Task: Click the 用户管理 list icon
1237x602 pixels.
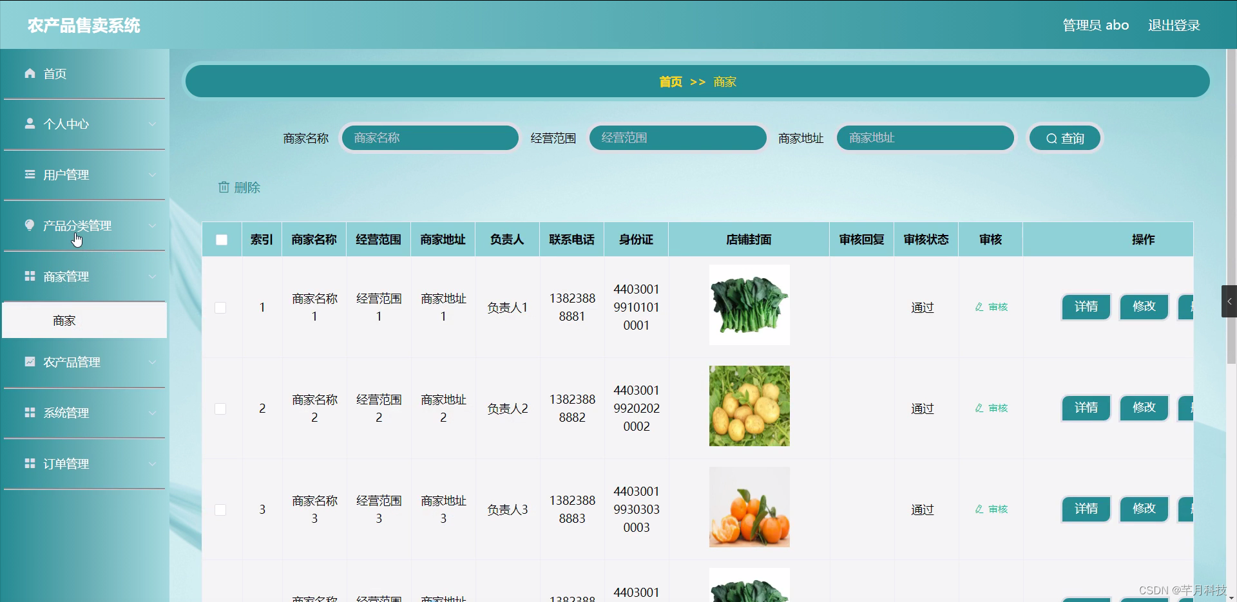Action: 29,174
